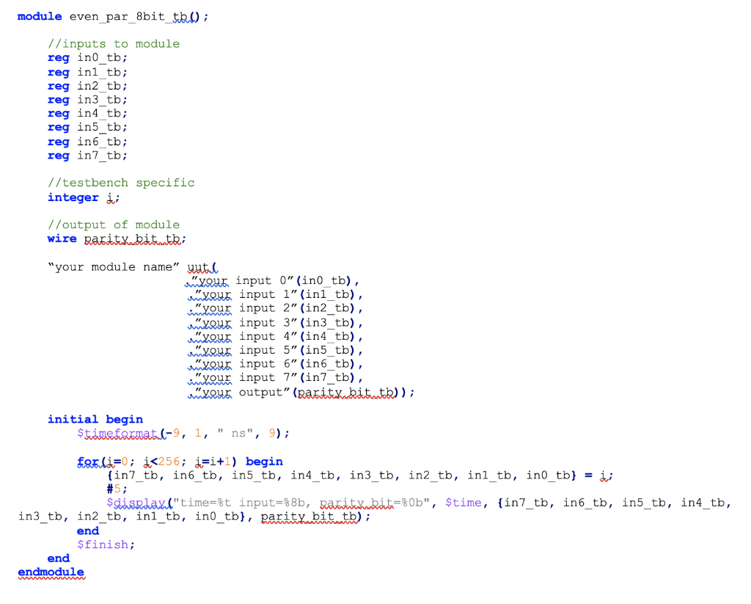Click the module keyword at top

pyautogui.click(x=39, y=15)
